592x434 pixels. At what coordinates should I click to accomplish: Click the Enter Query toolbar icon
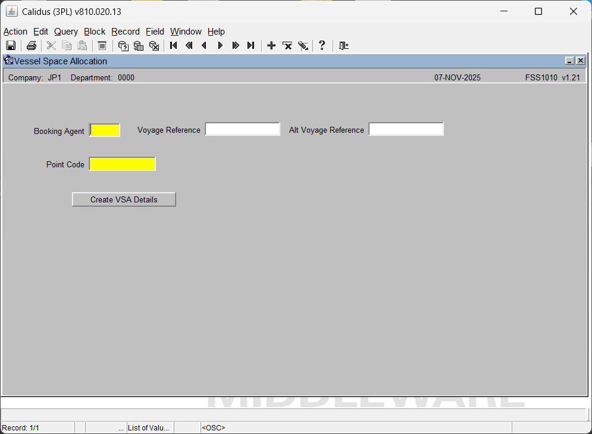click(x=123, y=46)
